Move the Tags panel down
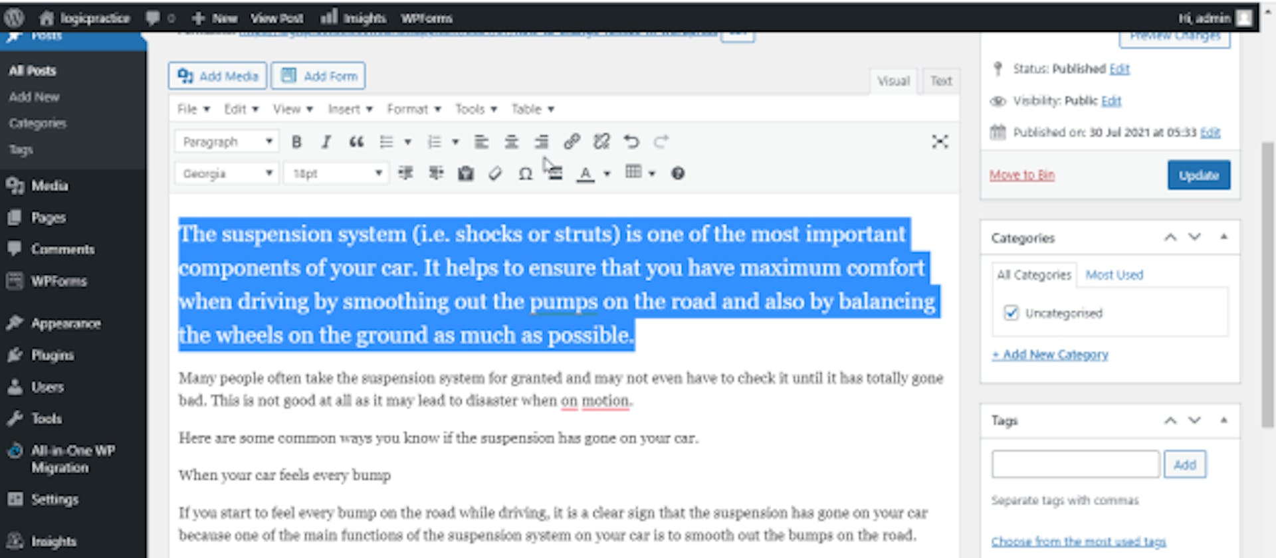Screen dimensions: 1276x558 click(x=1194, y=420)
